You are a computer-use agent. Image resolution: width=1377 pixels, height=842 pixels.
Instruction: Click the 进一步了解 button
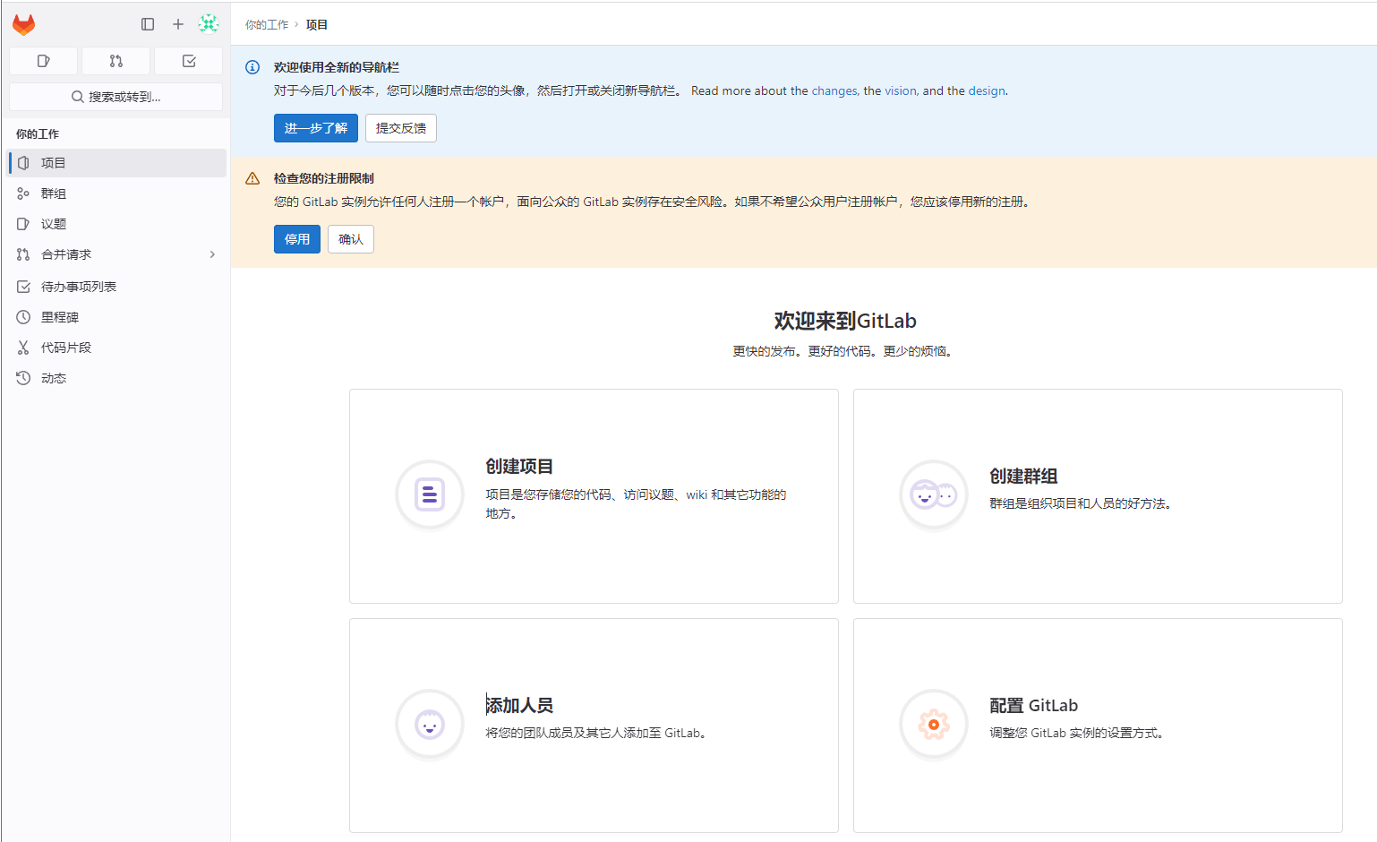pyautogui.click(x=316, y=128)
